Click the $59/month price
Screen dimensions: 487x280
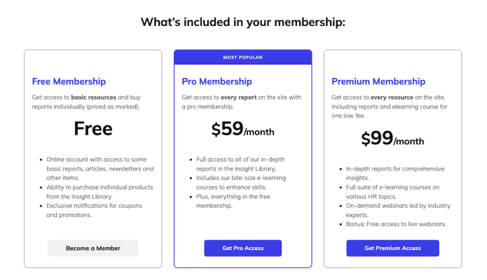242,129
